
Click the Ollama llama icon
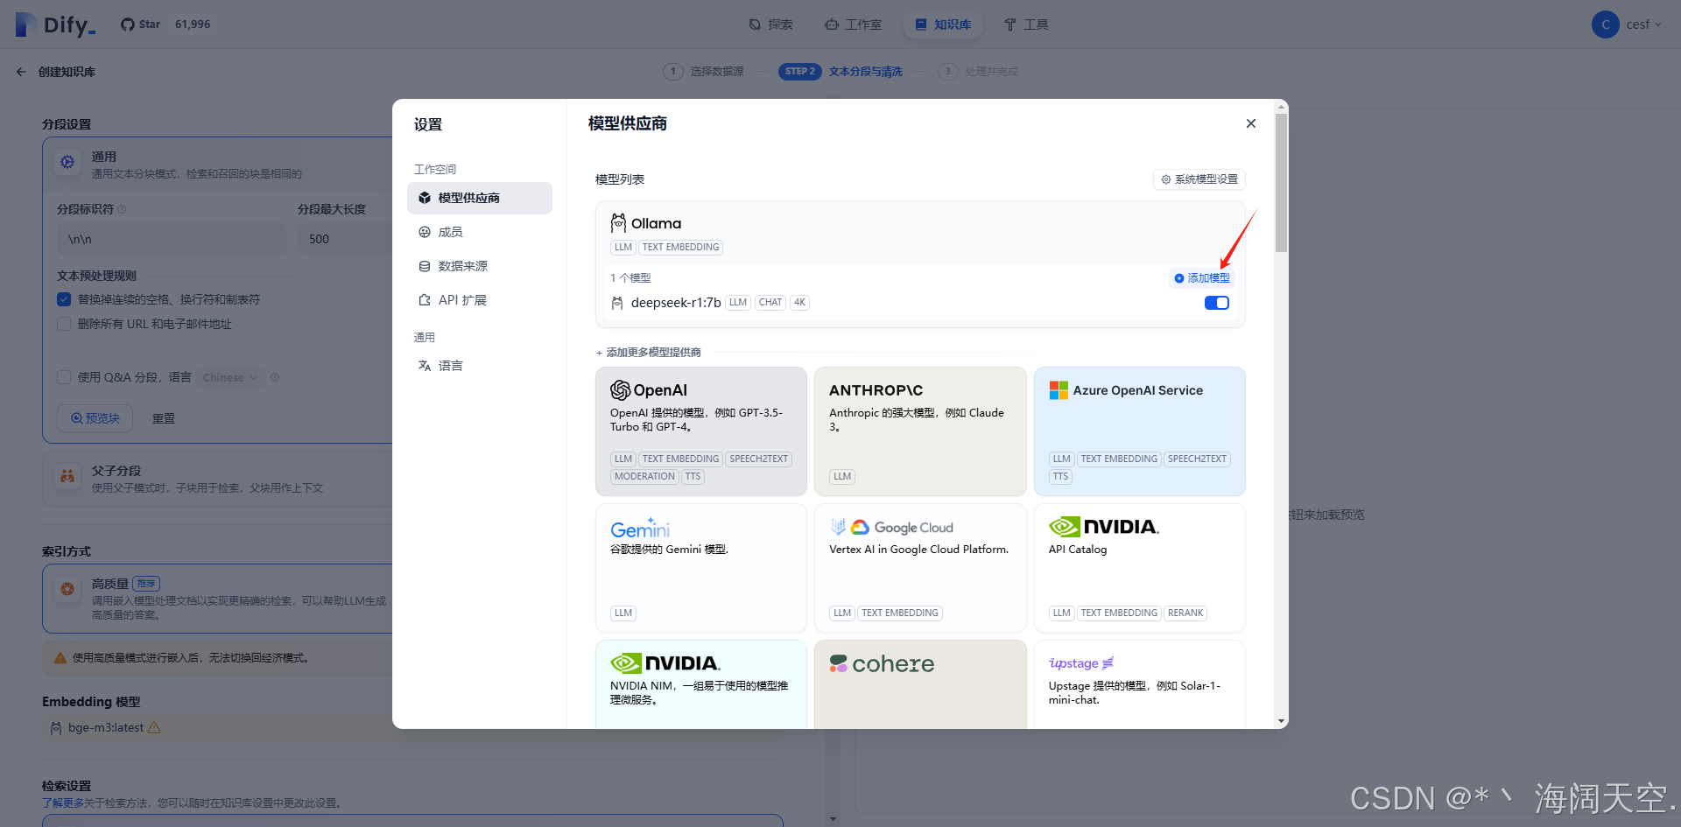pos(618,223)
